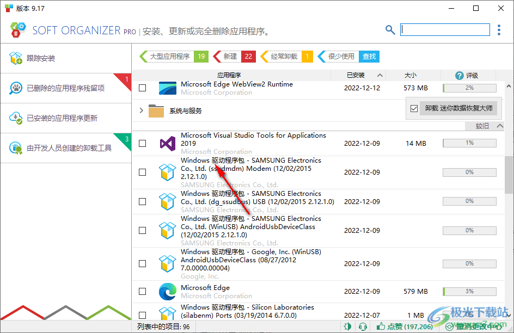Sort by the 大小 column header
The image size is (514, 333).
click(x=411, y=75)
